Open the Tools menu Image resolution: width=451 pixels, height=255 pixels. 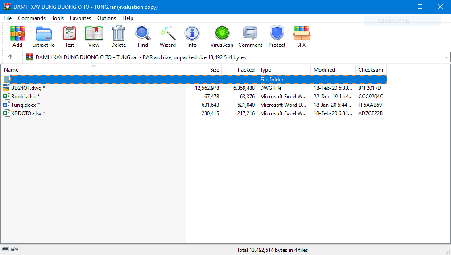click(x=58, y=18)
